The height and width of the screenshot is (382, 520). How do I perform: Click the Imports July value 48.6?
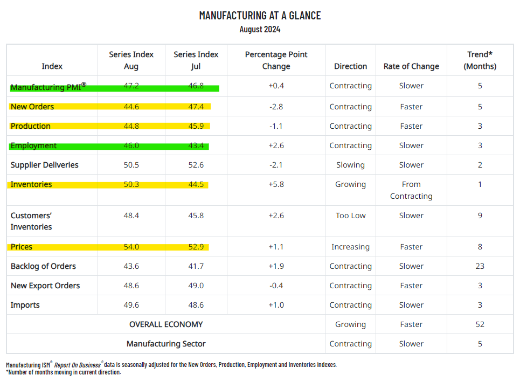[x=196, y=305]
